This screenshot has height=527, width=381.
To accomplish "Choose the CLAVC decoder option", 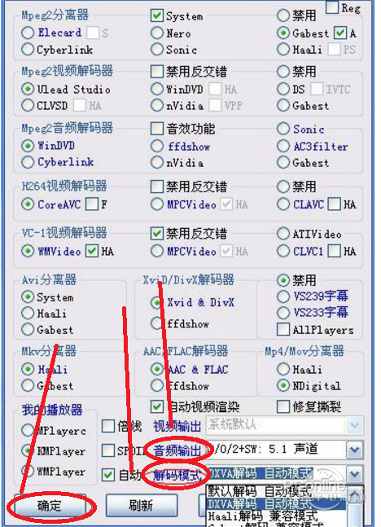I will [283, 204].
